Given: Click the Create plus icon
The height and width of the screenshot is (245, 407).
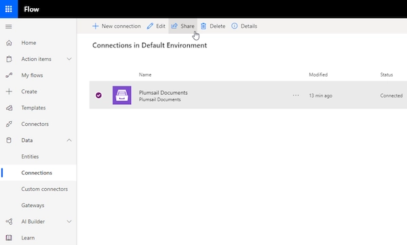Looking at the screenshot, I should click(9, 91).
